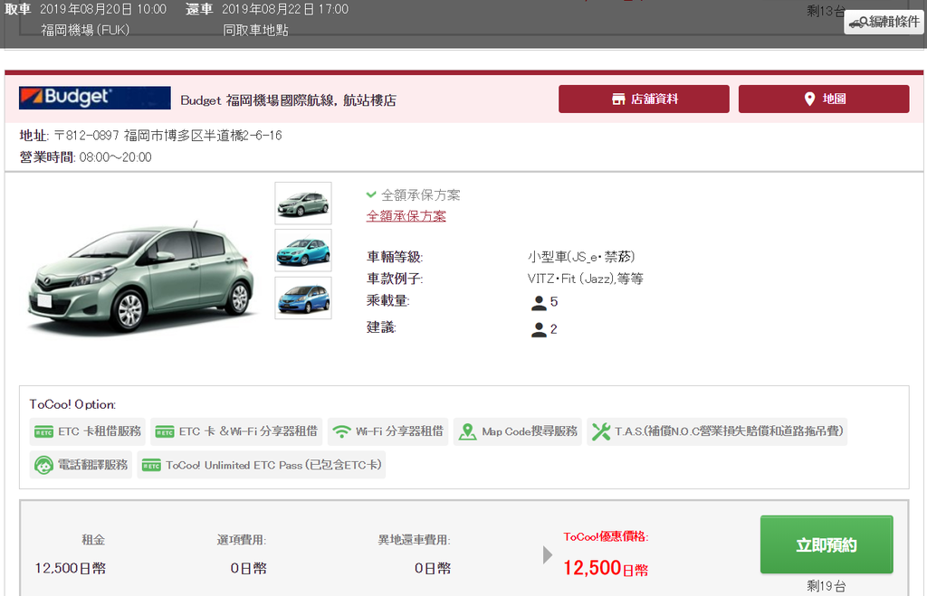
Task: Click pickup date 2019年08月20日 10:00
Action: [103, 9]
